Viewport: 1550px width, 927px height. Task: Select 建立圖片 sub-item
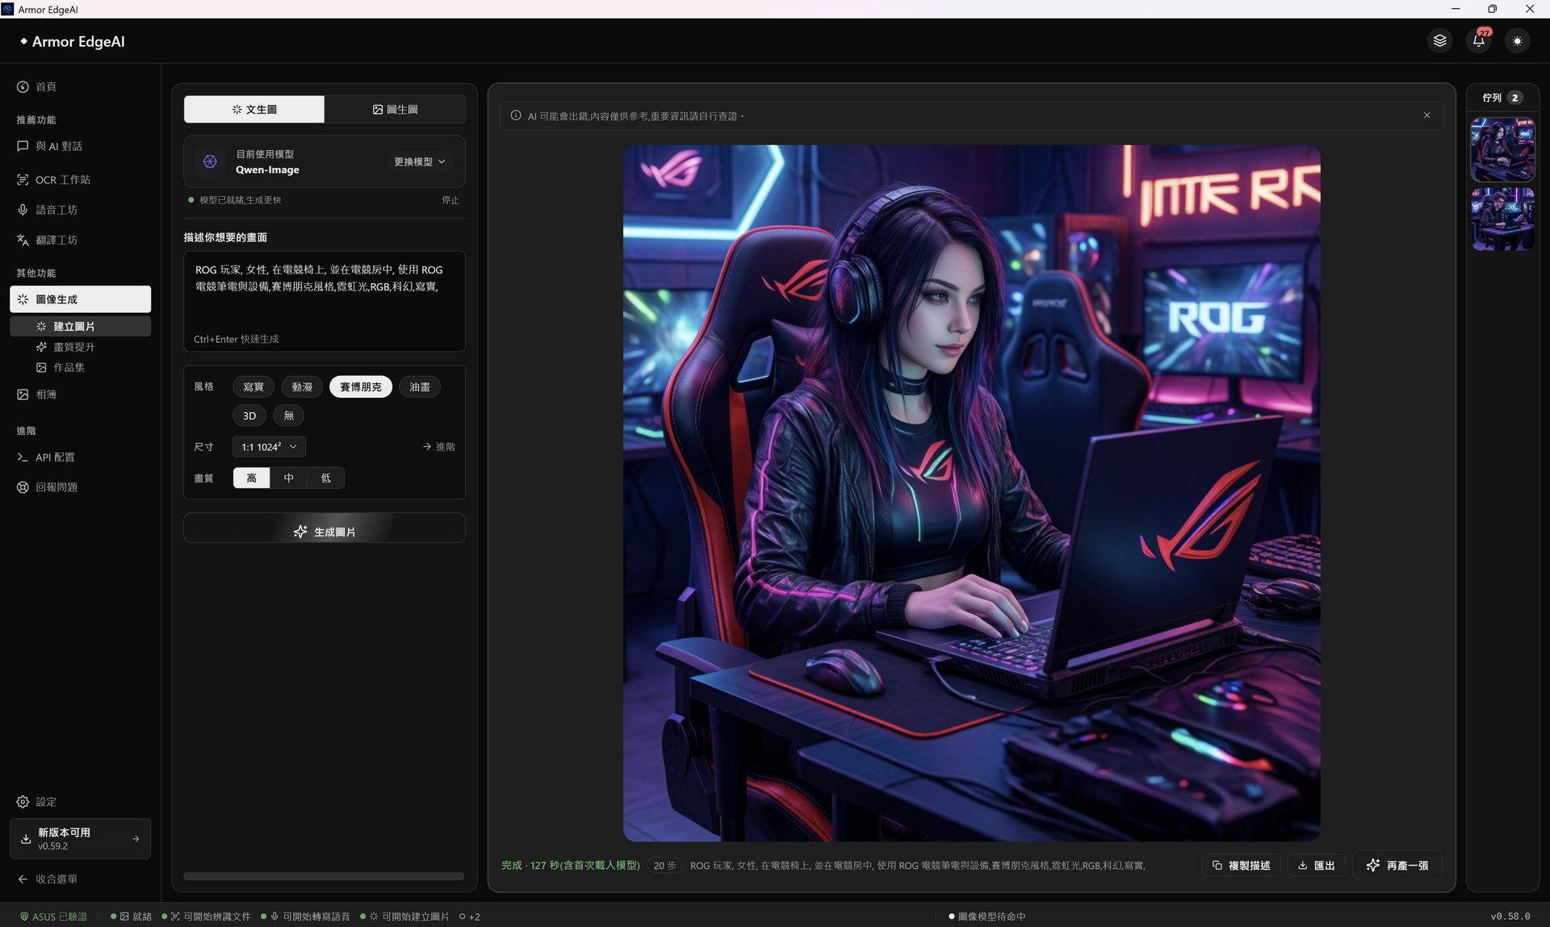click(x=80, y=327)
